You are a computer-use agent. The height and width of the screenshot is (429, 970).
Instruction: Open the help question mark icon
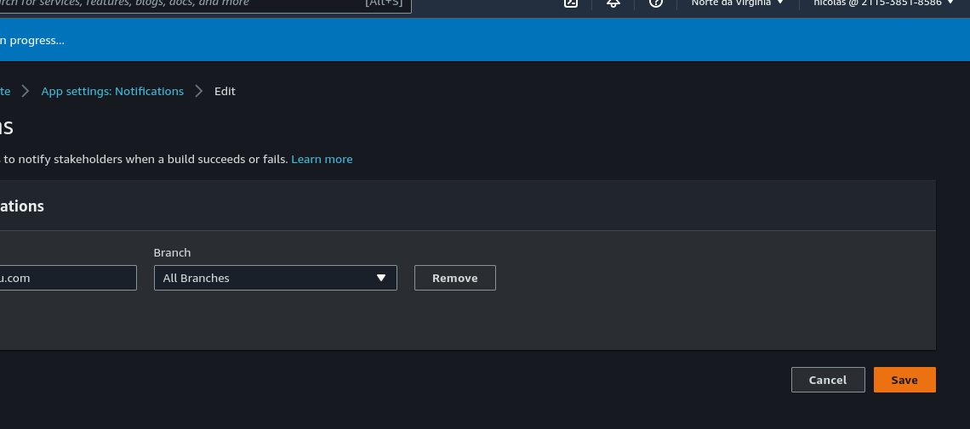(656, 3)
